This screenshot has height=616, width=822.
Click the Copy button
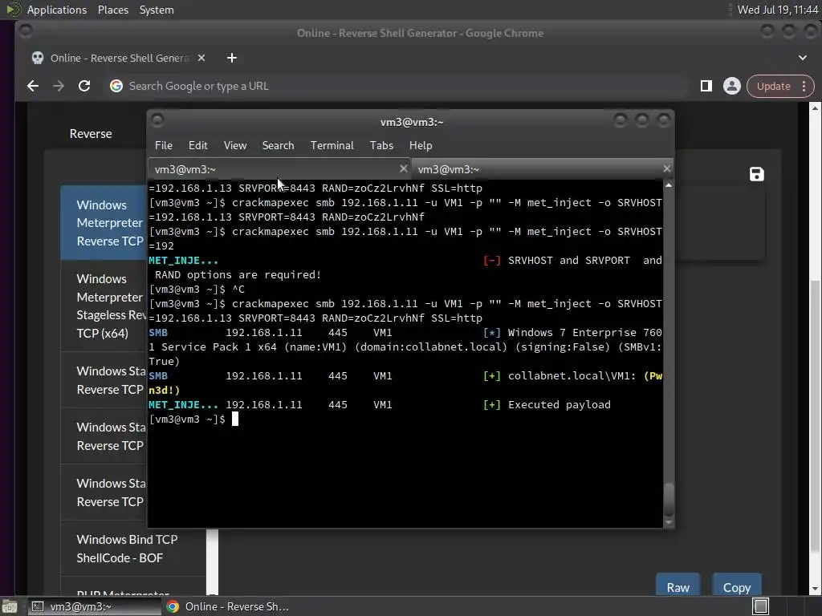pos(737,586)
